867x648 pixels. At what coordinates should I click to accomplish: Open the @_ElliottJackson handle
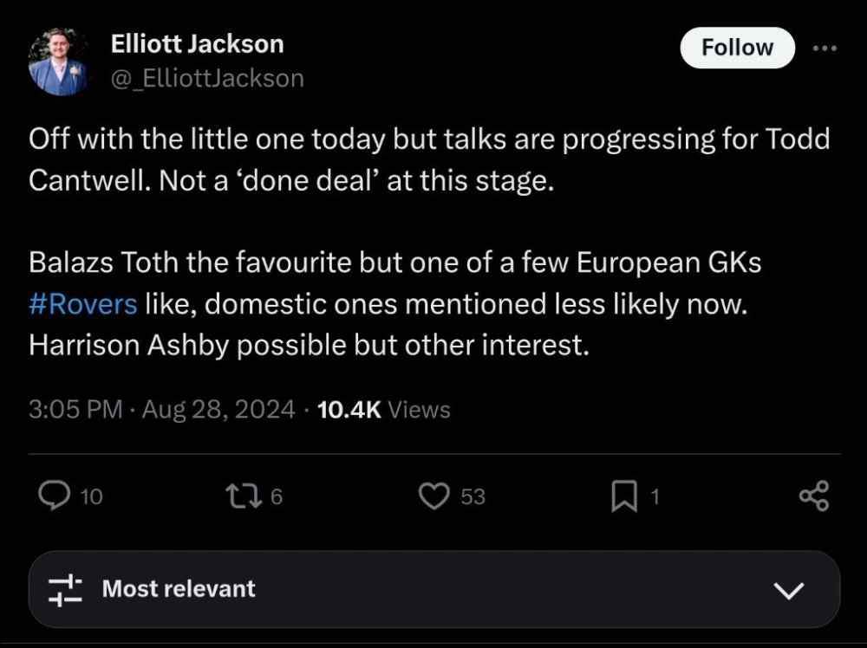208,79
